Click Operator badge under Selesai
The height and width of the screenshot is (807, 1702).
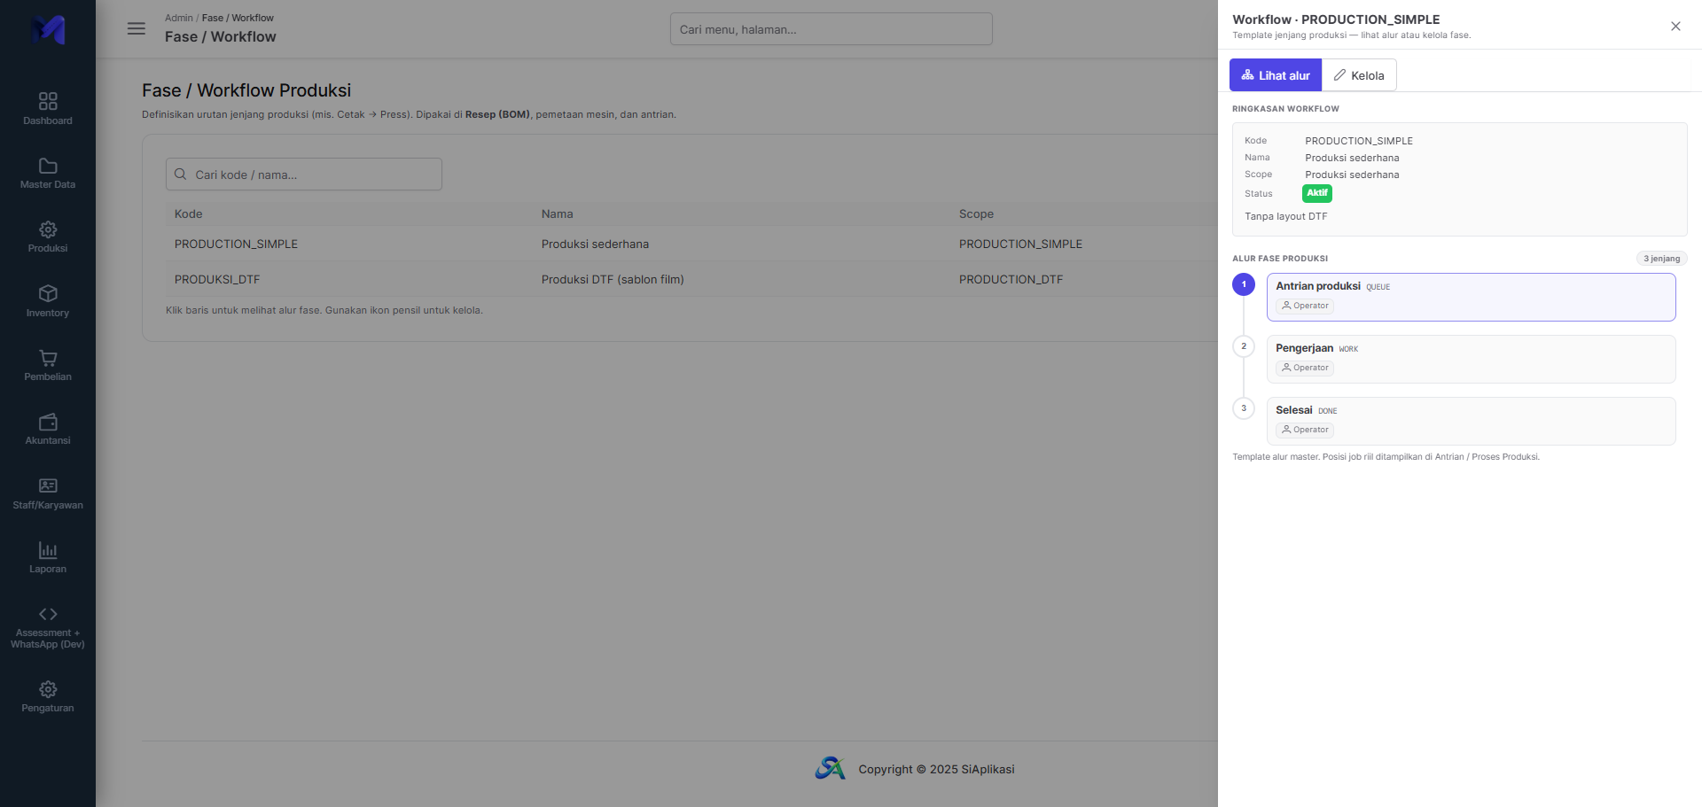coord(1305,430)
